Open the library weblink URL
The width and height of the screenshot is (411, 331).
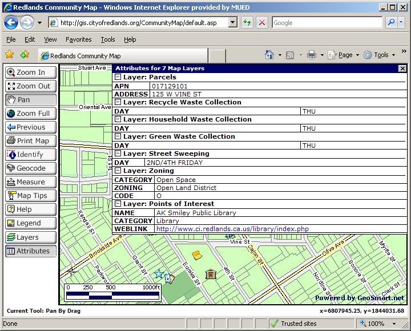coord(232,229)
